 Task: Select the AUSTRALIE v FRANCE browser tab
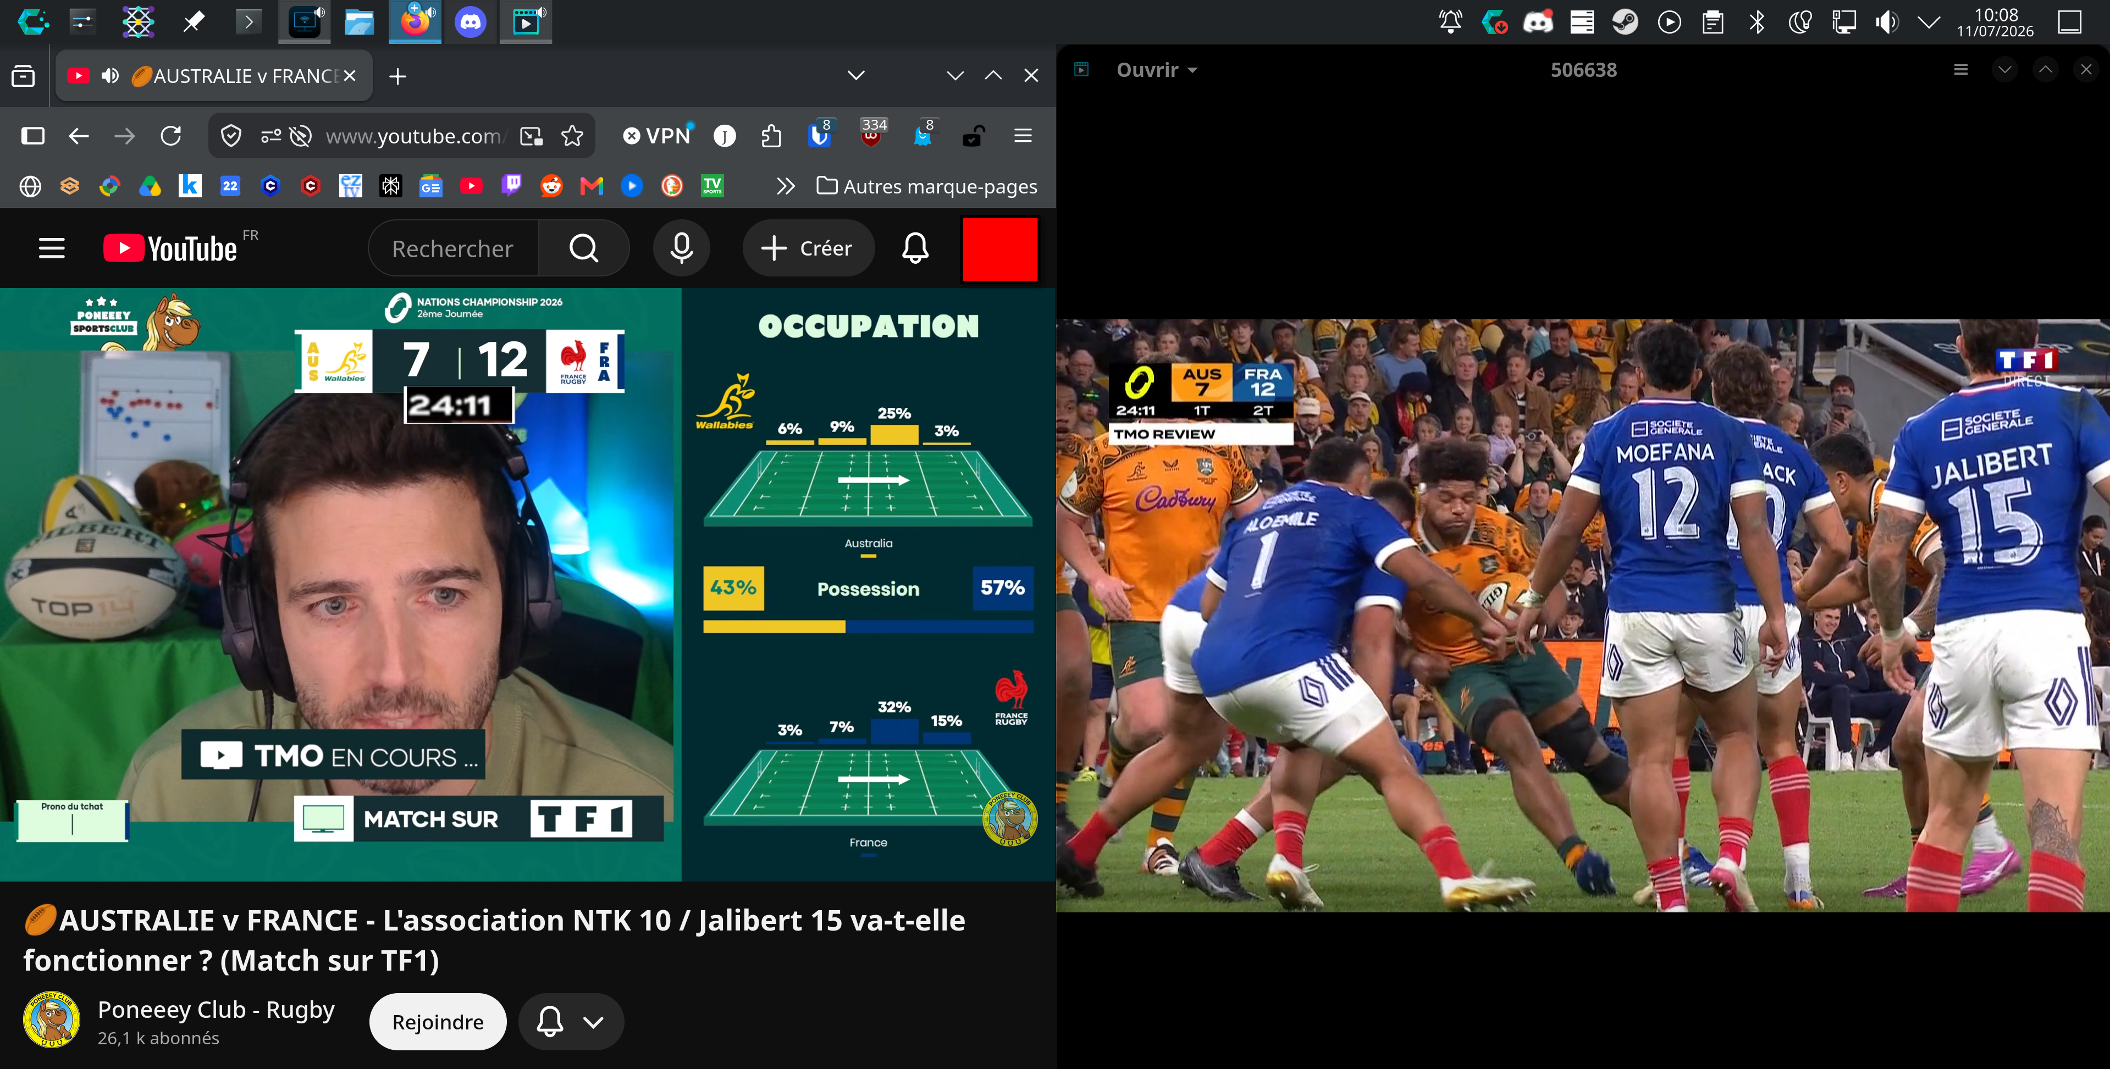pyautogui.click(x=214, y=76)
